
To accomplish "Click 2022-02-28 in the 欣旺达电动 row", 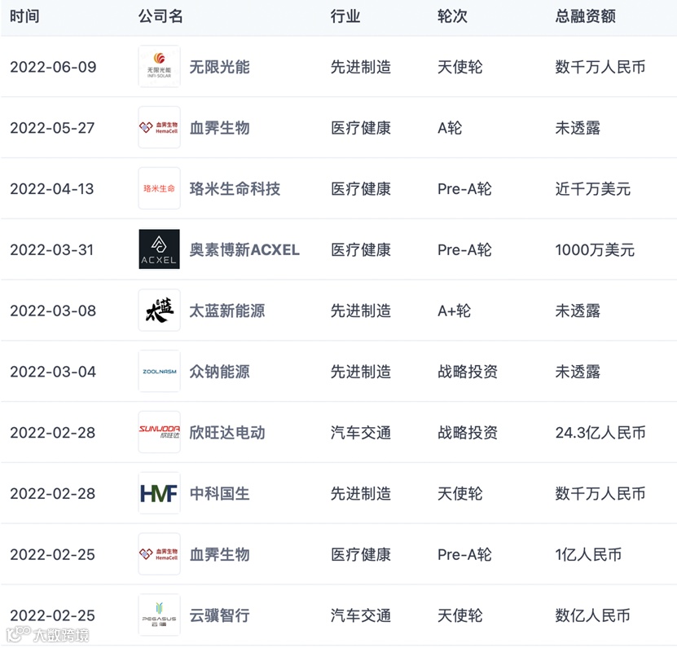I will pyautogui.click(x=53, y=433).
